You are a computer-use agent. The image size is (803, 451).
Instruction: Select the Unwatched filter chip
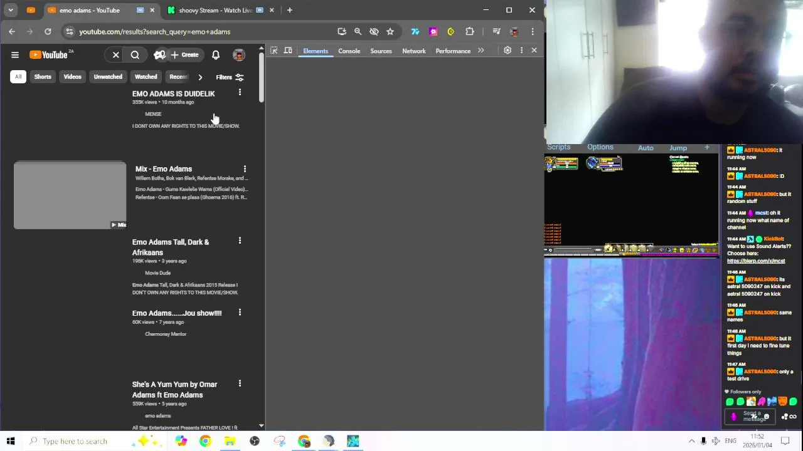108,77
